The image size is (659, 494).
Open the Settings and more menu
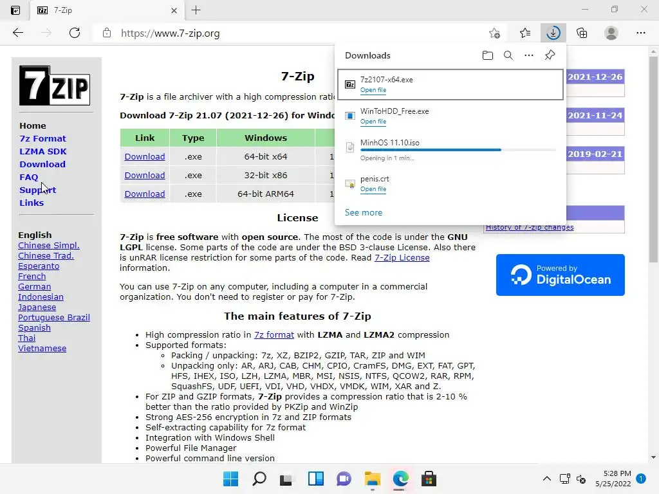pyautogui.click(x=641, y=33)
